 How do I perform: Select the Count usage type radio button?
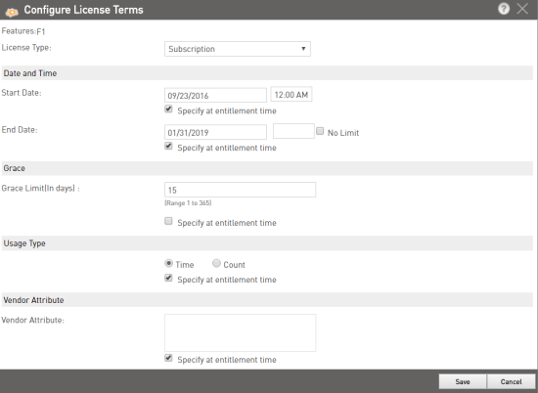[216, 263]
